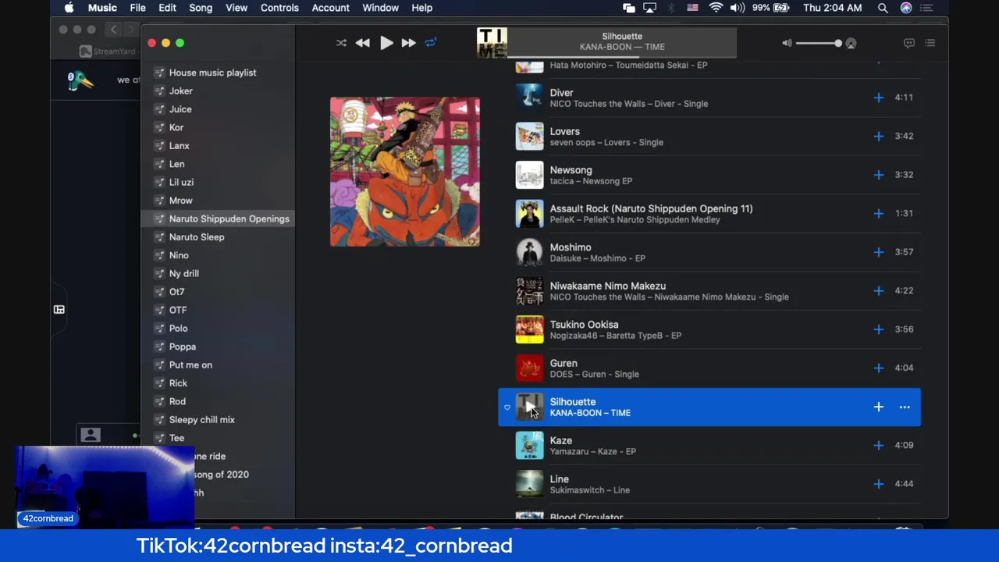Select the Ny drill playlist
The width and height of the screenshot is (999, 562).
[x=184, y=273]
